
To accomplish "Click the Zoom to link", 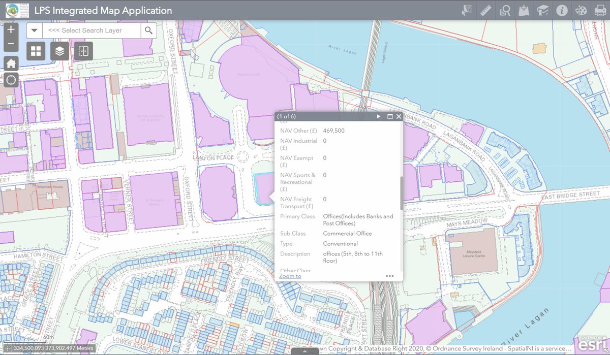I will pos(290,276).
